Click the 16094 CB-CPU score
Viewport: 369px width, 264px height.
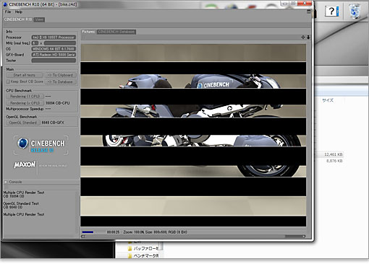tap(58, 103)
